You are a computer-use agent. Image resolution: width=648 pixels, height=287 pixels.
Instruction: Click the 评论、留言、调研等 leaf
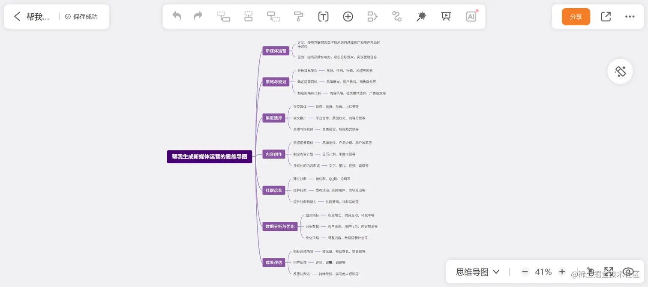[330, 263]
